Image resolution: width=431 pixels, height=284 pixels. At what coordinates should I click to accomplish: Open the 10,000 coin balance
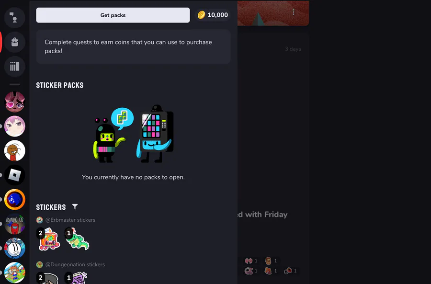(213, 15)
